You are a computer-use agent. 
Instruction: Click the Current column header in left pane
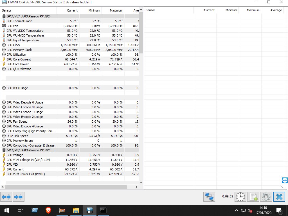coord(68,10)
